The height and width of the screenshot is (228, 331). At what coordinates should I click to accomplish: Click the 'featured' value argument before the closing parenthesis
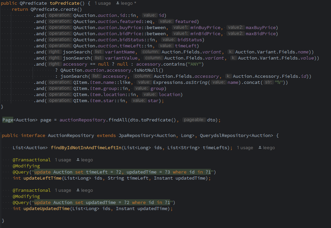[x=186, y=21]
